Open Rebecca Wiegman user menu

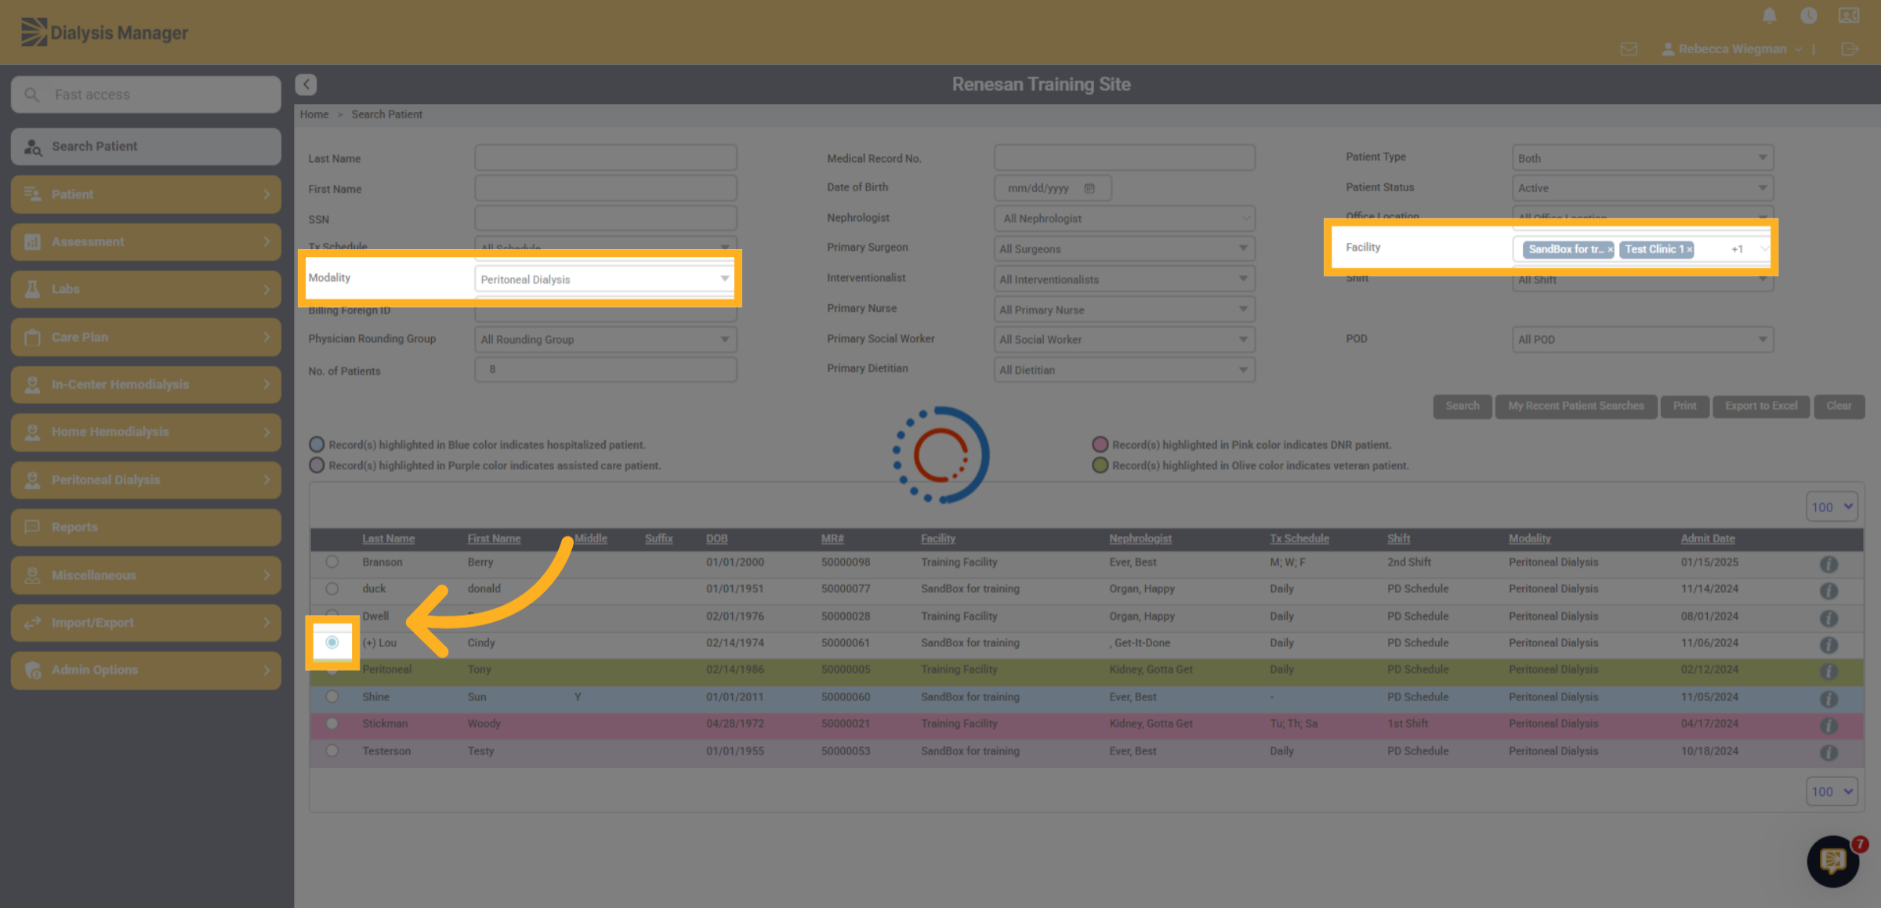pos(1732,49)
